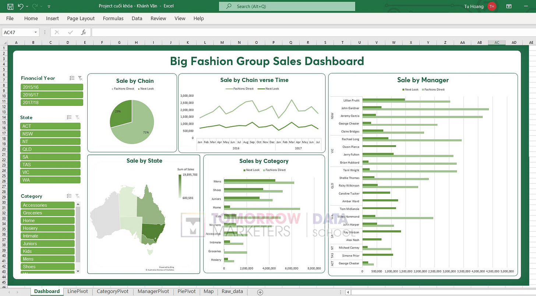Click the Sum of Sales gradient legend
The height and width of the screenshot is (296, 536).
point(180,186)
